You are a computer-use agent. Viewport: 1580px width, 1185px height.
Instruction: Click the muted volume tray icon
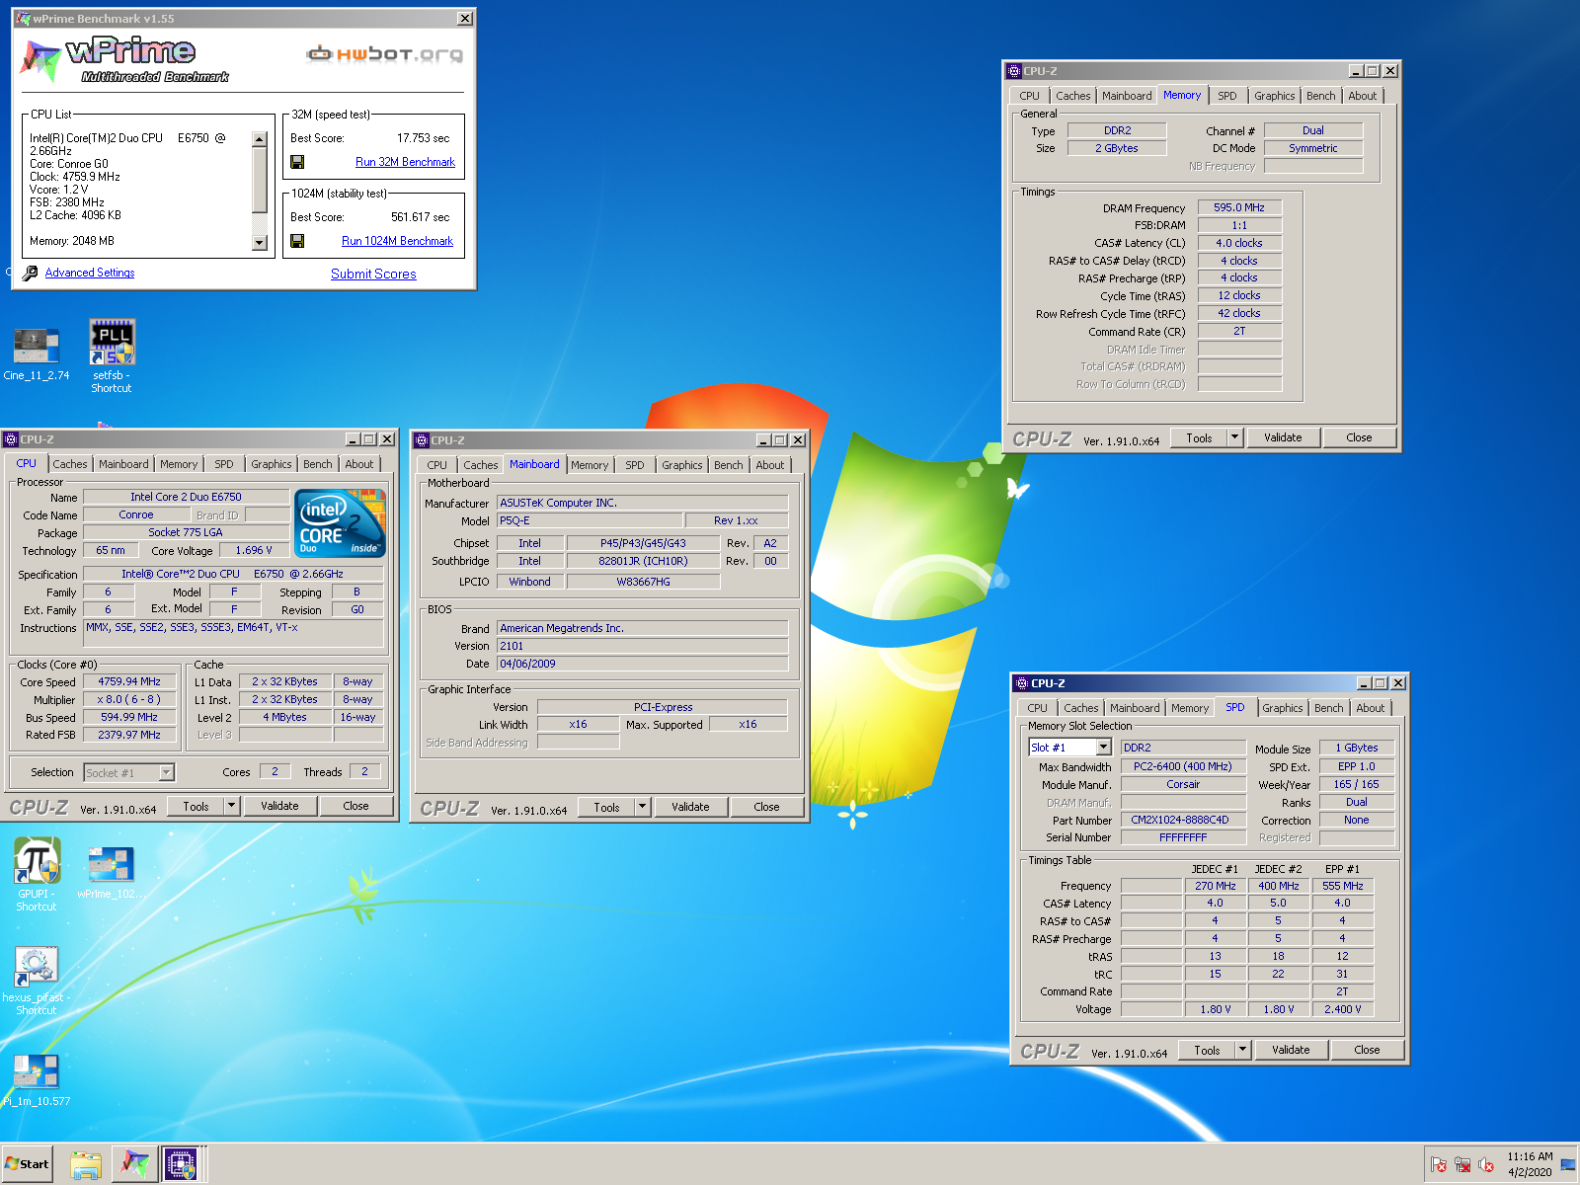1486,1165
